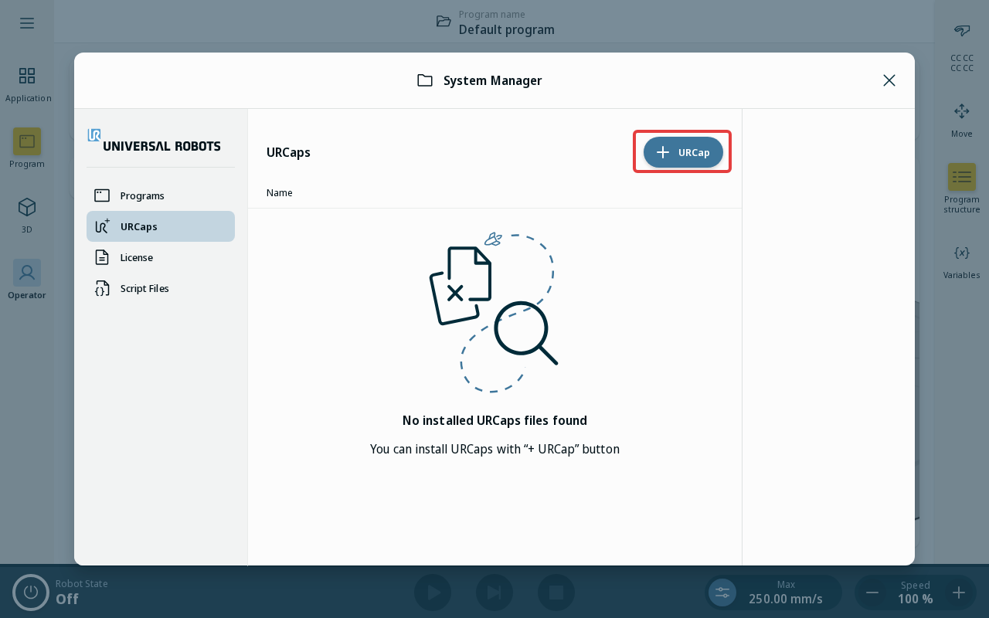
Task: Select Programs in System Manager sidebar
Action: (x=161, y=195)
